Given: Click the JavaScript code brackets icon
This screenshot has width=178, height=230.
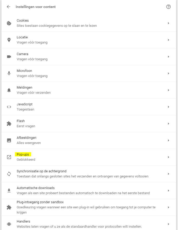Looking at the screenshot, I should [x=9, y=107].
